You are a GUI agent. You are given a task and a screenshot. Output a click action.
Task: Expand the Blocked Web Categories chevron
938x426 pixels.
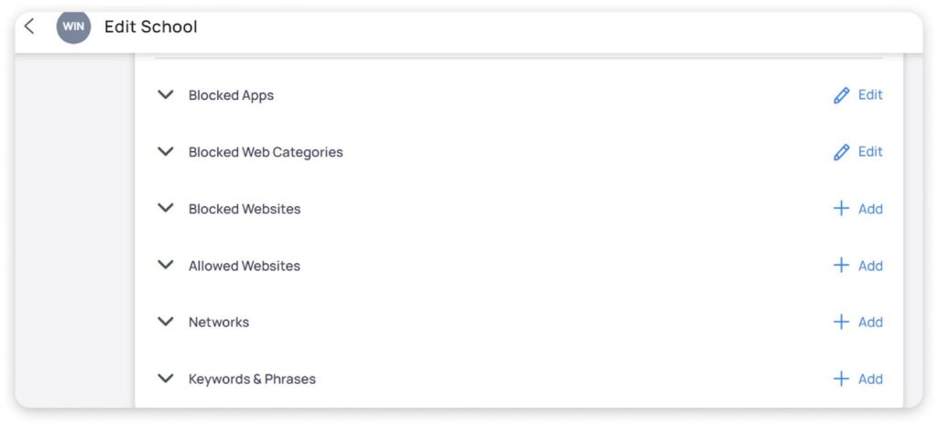[166, 152]
